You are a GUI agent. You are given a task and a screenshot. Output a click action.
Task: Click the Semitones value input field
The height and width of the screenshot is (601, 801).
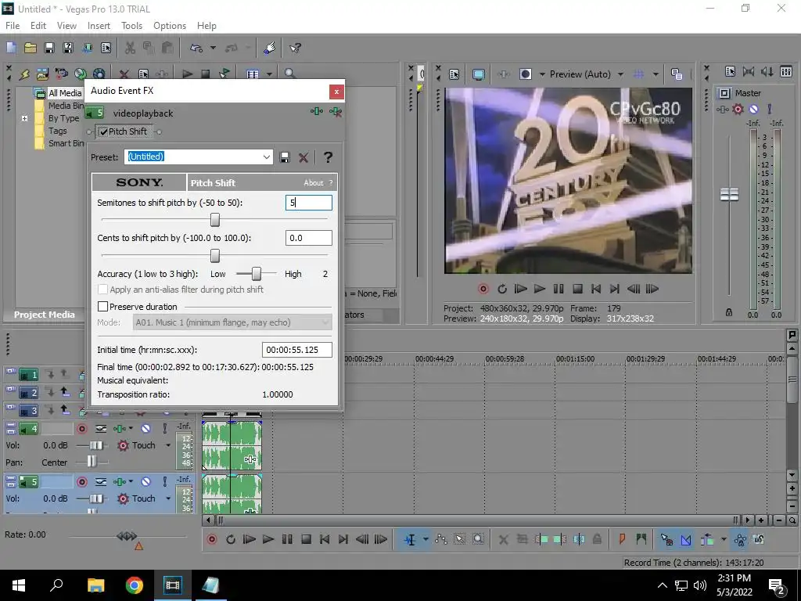pyautogui.click(x=308, y=203)
